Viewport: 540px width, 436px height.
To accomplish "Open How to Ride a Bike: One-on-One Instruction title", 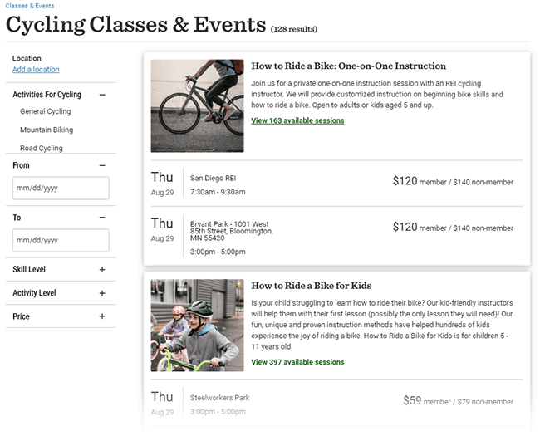I will pos(349,66).
